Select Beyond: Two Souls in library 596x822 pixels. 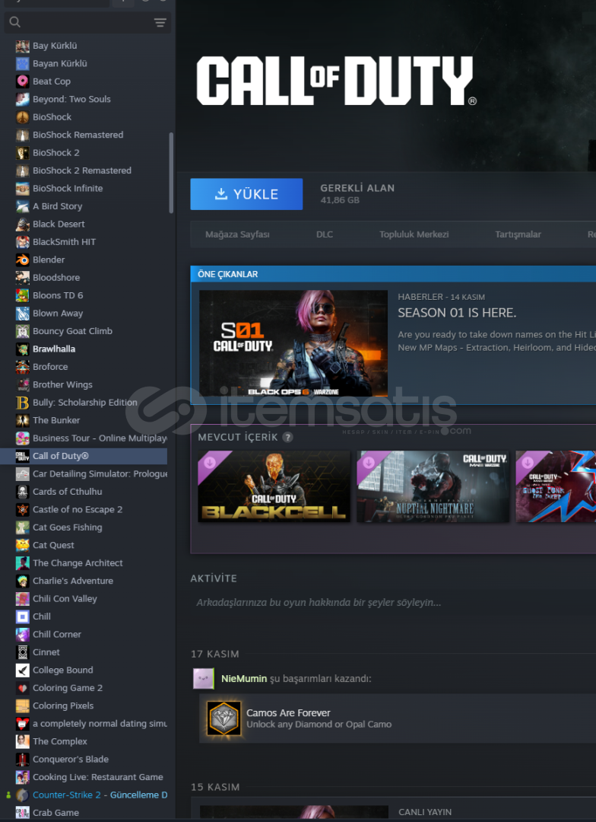[x=71, y=99]
